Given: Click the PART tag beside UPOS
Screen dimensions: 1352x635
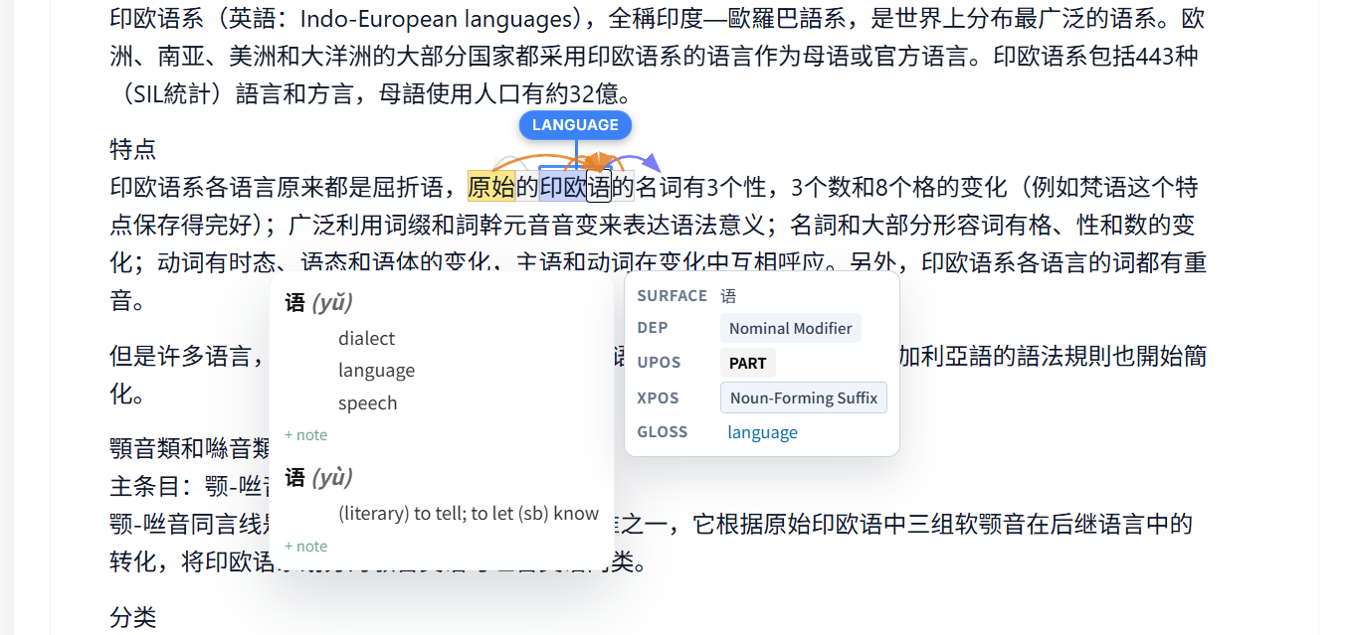Looking at the screenshot, I should 748,363.
